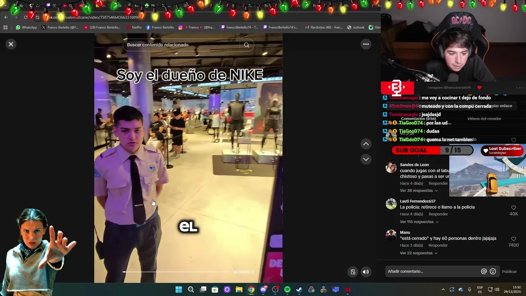The height and width of the screenshot is (296, 526).
Task: Open File Explorer from taskbar
Action: 239,290
